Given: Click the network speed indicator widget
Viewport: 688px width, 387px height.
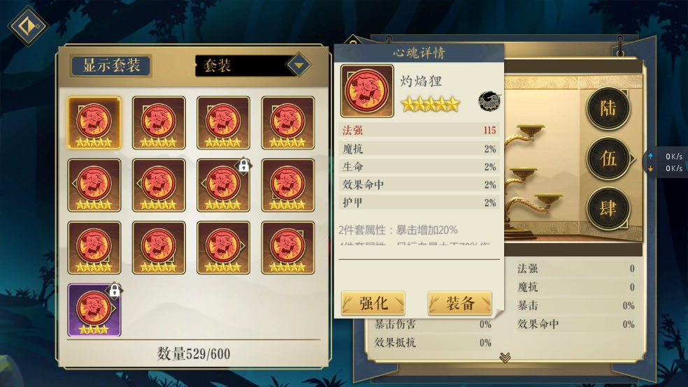Looking at the screenshot, I should (665, 162).
